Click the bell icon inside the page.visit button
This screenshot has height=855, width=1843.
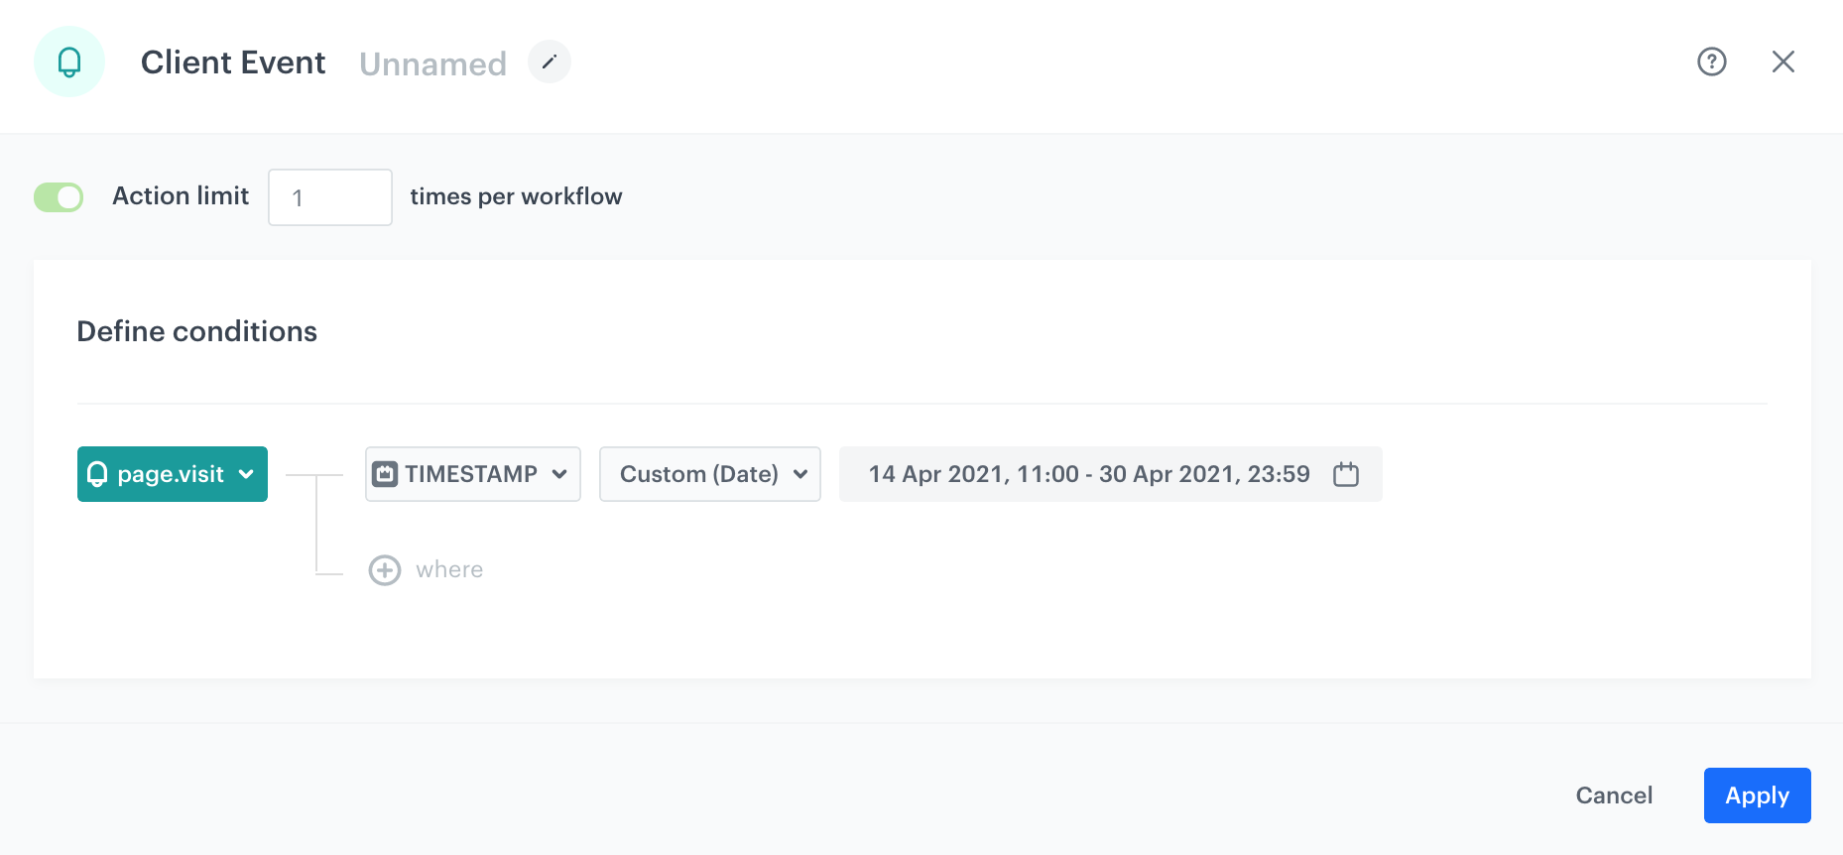[x=97, y=474]
